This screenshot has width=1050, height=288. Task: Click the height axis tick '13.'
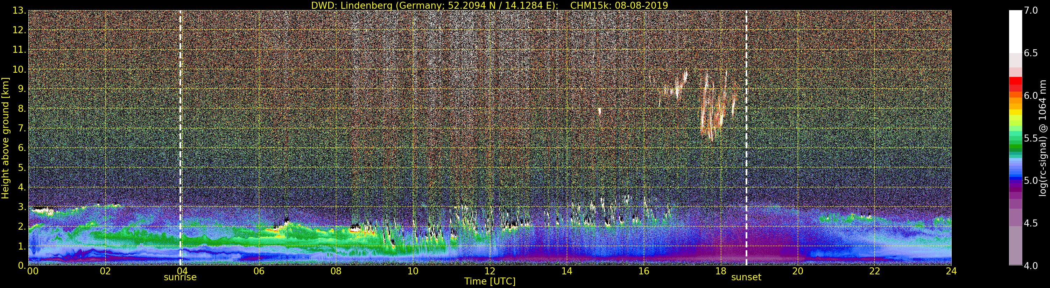tap(19, 10)
